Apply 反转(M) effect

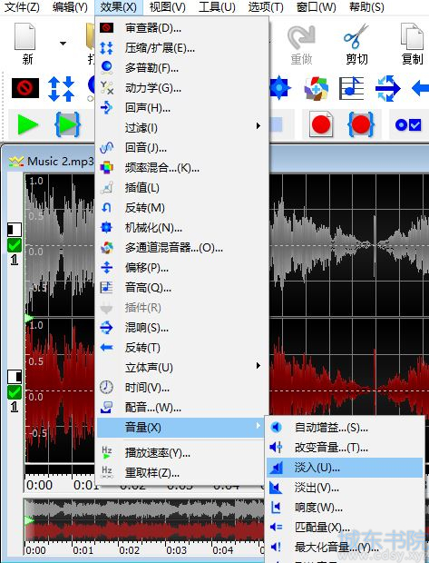point(182,208)
